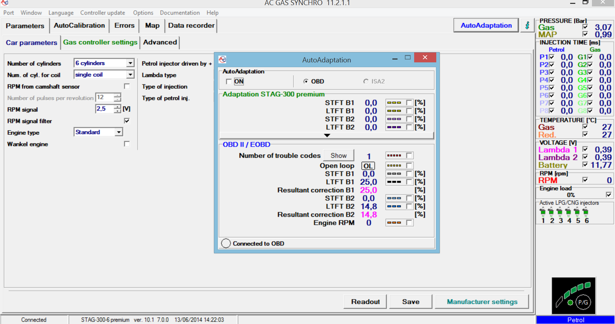This screenshot has width=615, height=324.
Task: Toggle RPM from camshaft sensor checkbox
Action: (x=127, y=86)
